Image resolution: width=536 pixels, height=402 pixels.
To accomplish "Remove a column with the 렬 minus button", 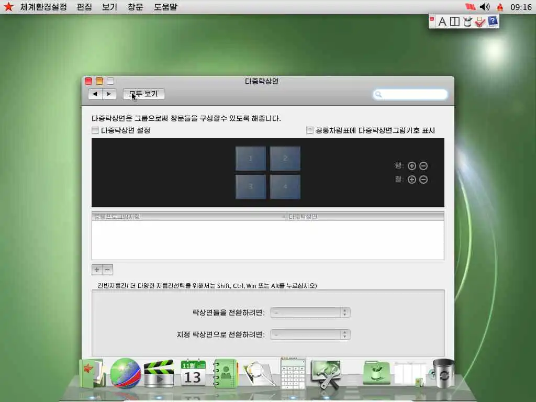I will (x=423, y=180).
